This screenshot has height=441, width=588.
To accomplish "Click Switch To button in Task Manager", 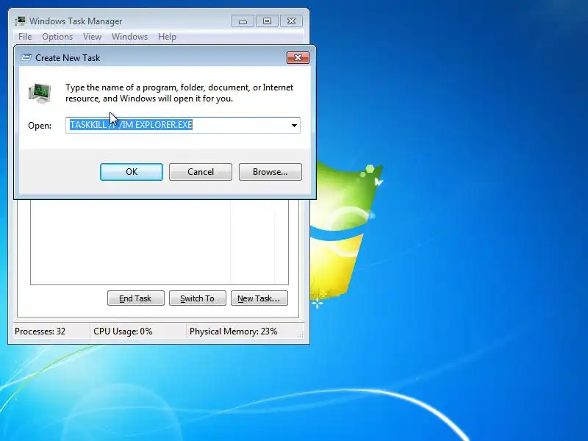I will [x=198, y=298].
